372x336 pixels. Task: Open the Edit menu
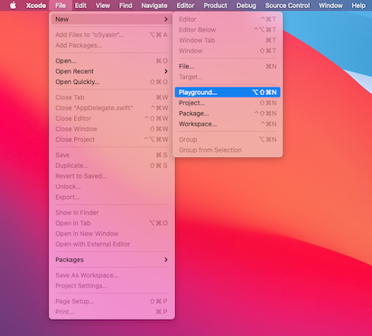point(80,5)
